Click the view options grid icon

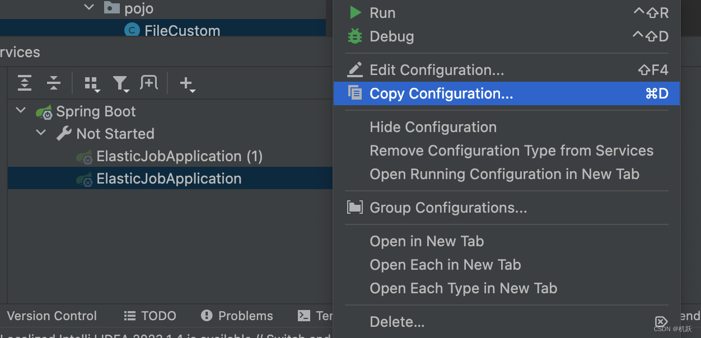(92, 83)
